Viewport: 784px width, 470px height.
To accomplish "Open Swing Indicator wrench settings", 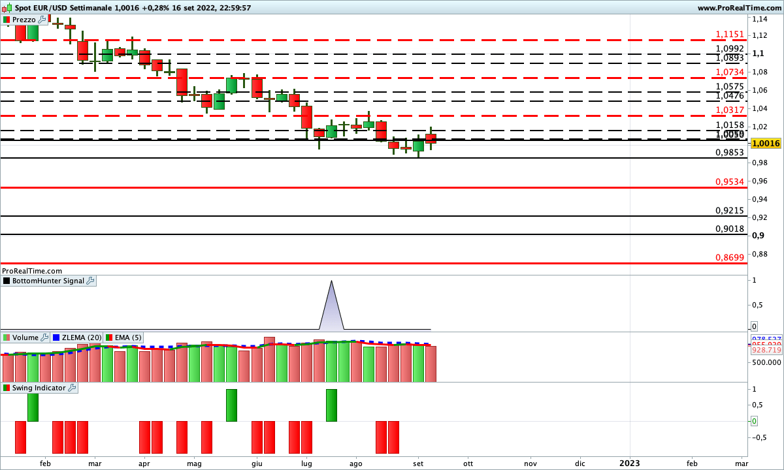I will (71, 388).
